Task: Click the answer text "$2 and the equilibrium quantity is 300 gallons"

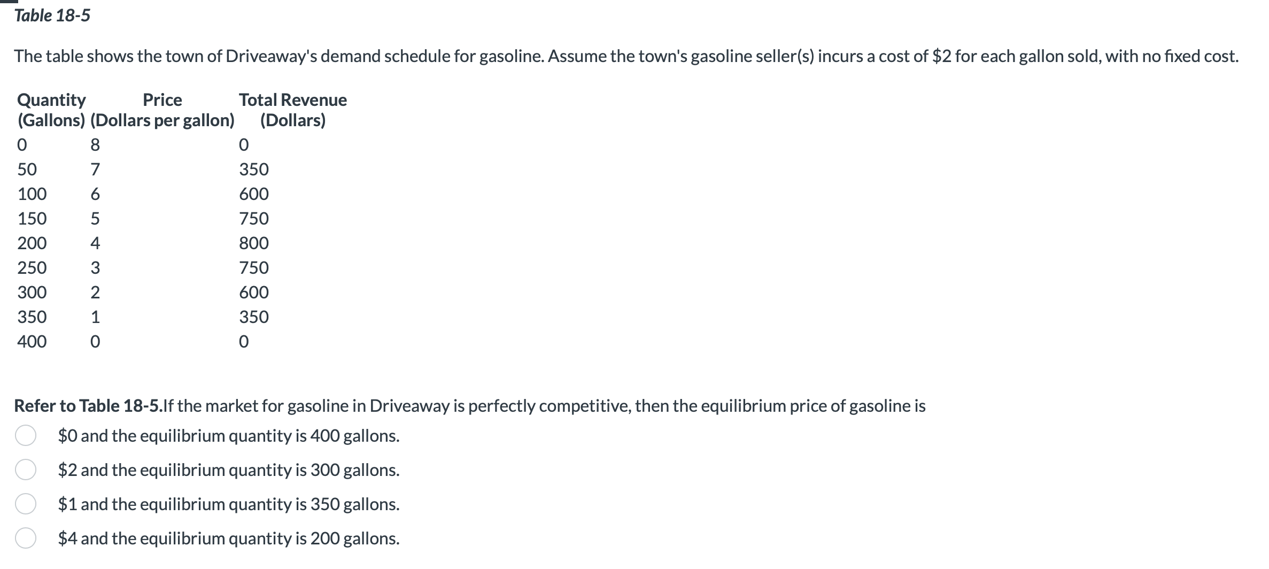Action: pos(229,470)
